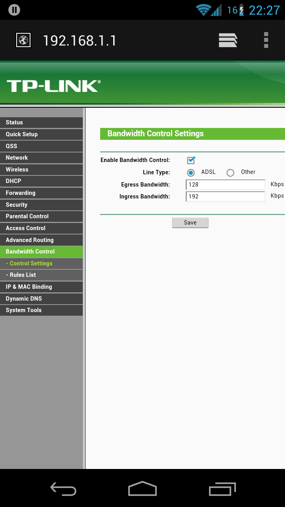285x507 pixels.
Task: Tap the pause icon in status bar
Action: (x=14, y=10)
